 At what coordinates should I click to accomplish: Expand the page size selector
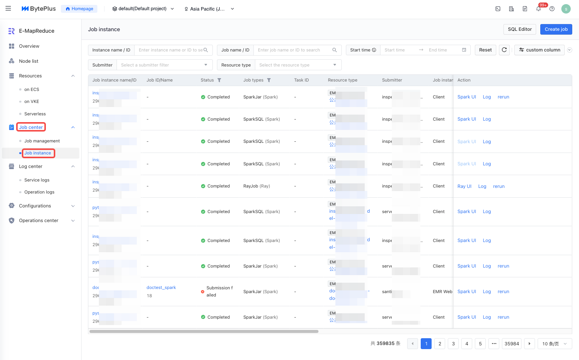555,344
